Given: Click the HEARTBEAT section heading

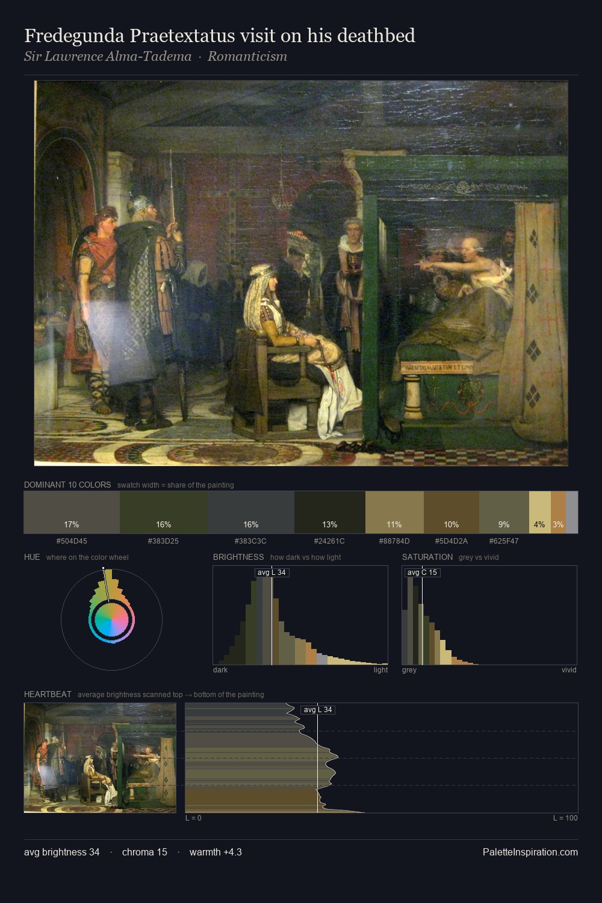Looking at the screenshot, I should 48,695.
